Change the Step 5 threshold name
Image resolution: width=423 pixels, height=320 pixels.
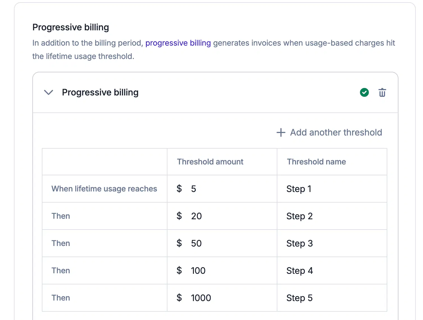click(x=331, y=298)
